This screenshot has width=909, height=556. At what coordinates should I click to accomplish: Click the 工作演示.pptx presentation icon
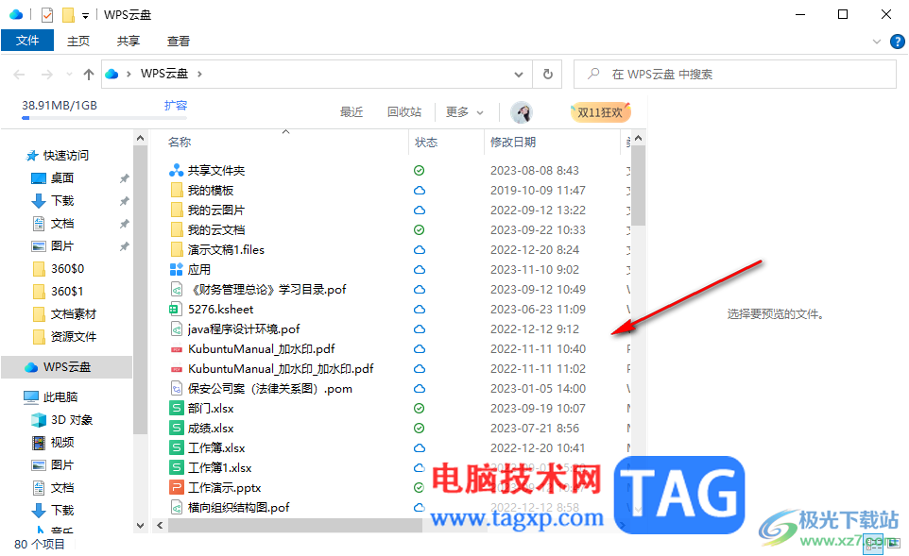click(177, 488)
